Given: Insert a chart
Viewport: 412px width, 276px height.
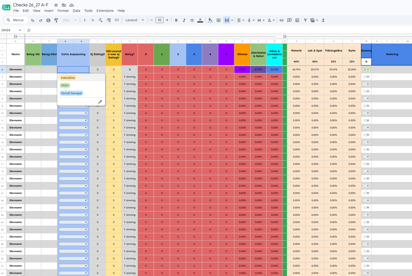Looking at the screenshot, I should tap(297, 20).
